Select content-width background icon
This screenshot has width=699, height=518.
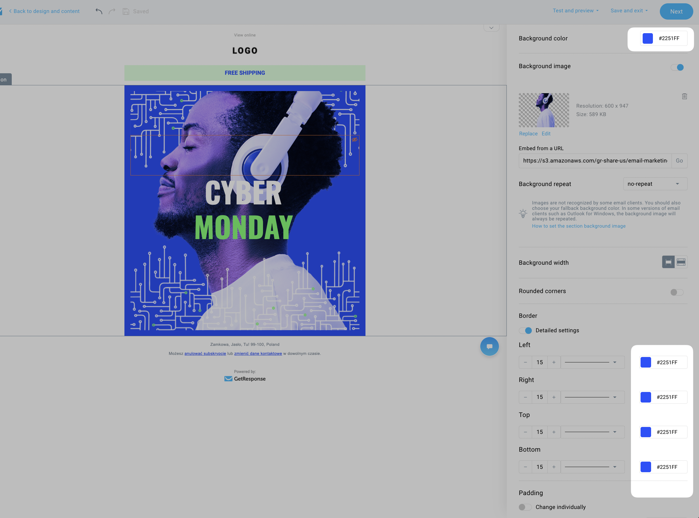tap(668, 262)
